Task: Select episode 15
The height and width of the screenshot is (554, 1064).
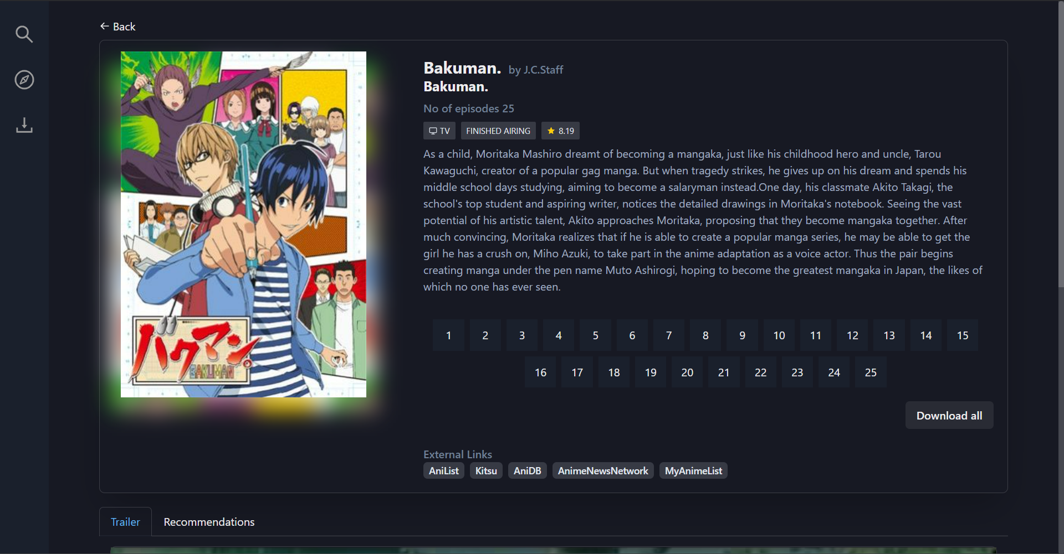Action: coord(963,335)
